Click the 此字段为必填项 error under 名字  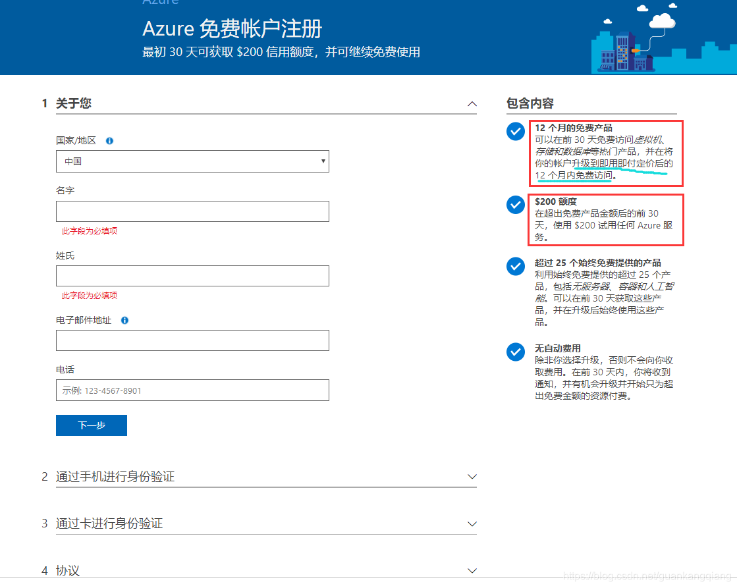click(90, 230)
